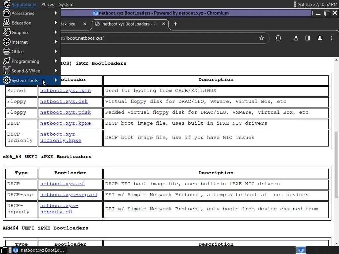Open the Graphics menu category
Image resolution: width=339 pixels, height=254 pixels.
point(30,32)
